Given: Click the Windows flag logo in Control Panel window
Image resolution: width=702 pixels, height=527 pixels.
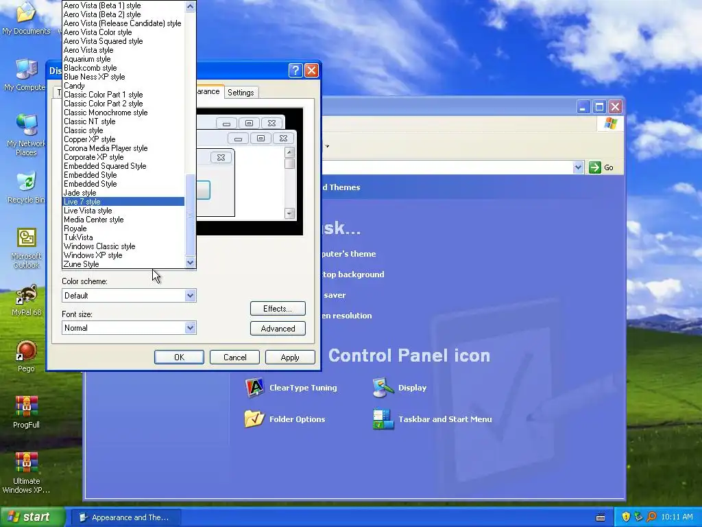Looking at the screenshot, I should pos(610,124).
